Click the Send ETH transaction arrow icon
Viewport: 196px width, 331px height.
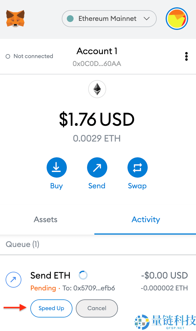click(13, 280)
